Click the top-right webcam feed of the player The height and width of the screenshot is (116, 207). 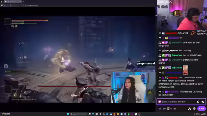[182, 15]
